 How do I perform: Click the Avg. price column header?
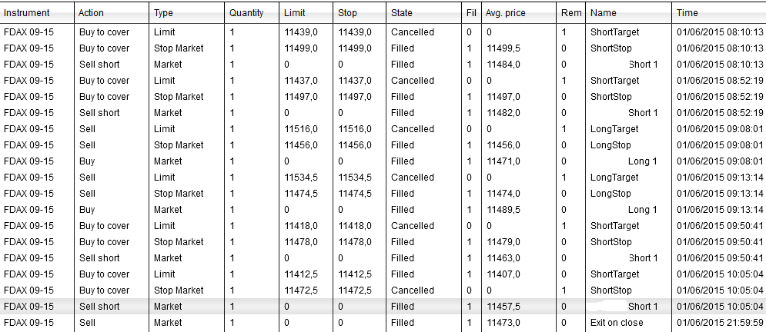pyautogui.click(x=504, y=13)
